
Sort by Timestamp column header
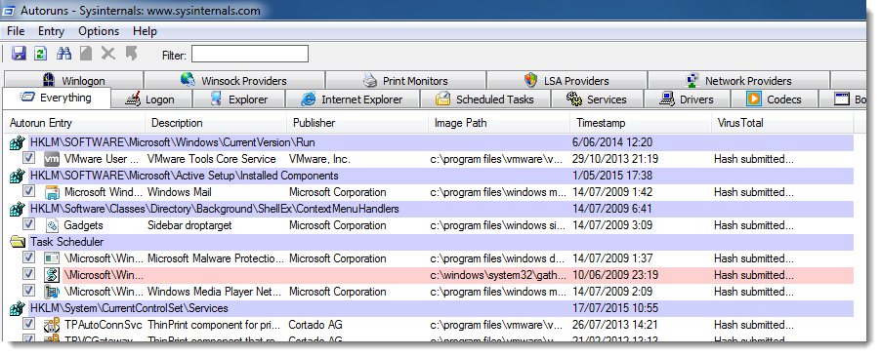pos(641,123)
